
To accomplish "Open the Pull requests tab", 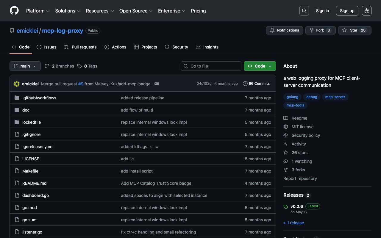I will click(80, 47).
